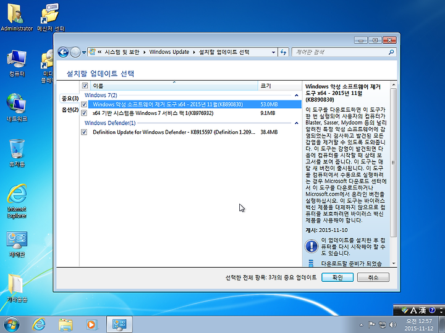
Task: Show hidden tray icons arrow
Action: coord(362,325)
